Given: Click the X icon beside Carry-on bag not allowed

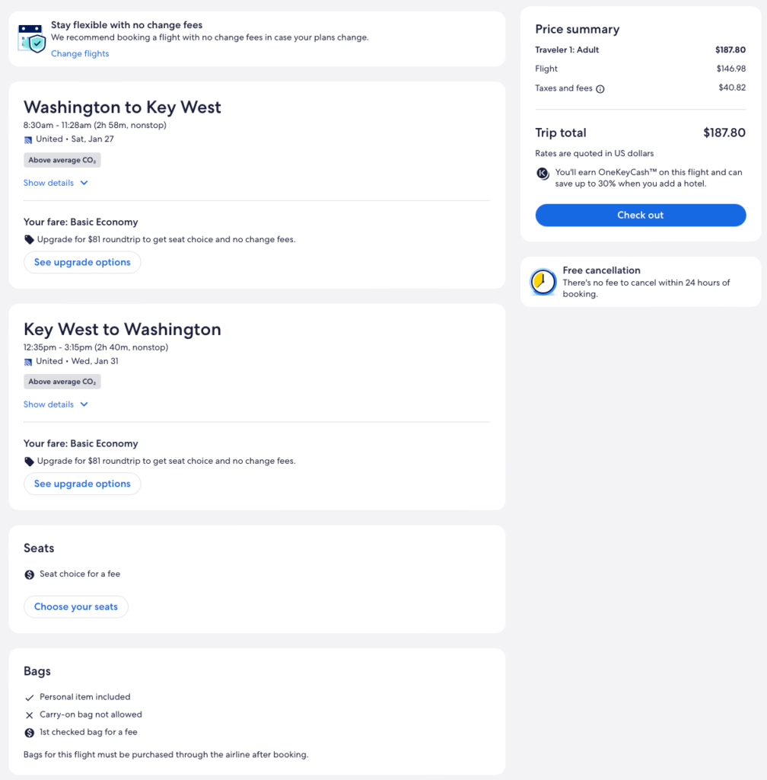Looking at the screenshot, I should coord(29,715).
